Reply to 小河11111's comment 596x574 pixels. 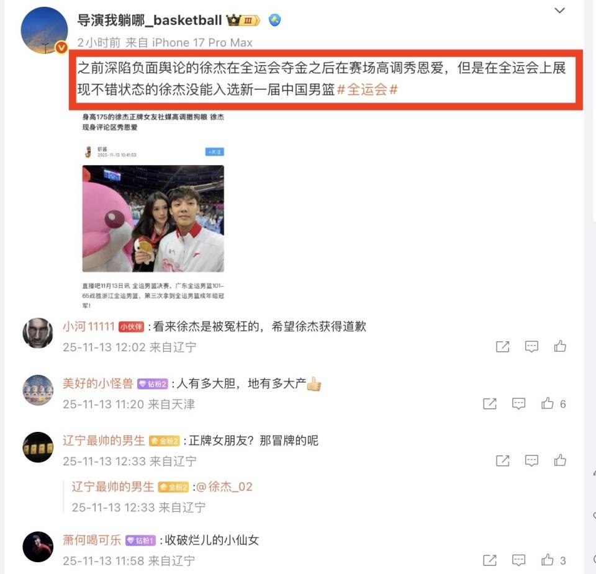point(531,346)
